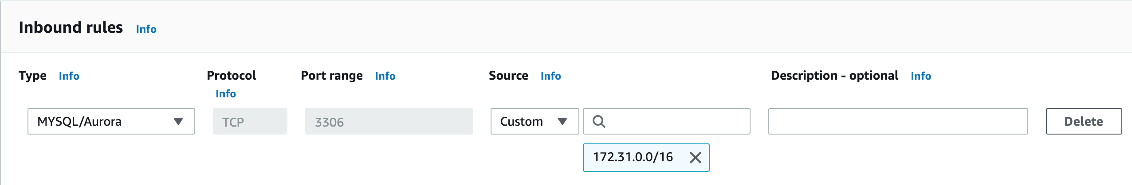Viewport: 1132px width, 185px height.
Task: Open the Description Info link
Action: (920, 76)
